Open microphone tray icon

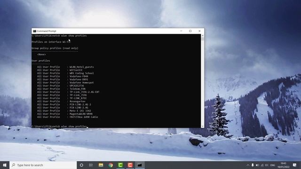[253, 165]
